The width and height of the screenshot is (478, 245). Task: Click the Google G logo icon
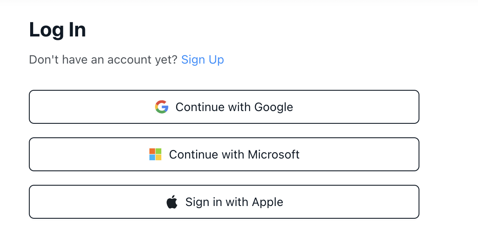[162, 107]
